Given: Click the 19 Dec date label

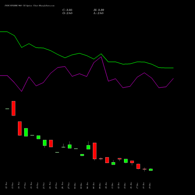Looking at the screenshot, I should [x=150, y=186].
